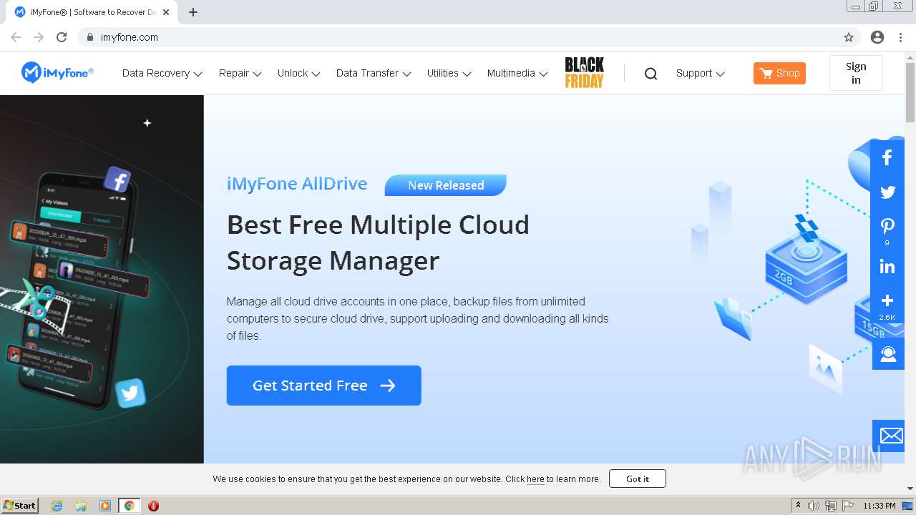Click the Sign in button
This screenshot has width=916, height=515.
856,73
